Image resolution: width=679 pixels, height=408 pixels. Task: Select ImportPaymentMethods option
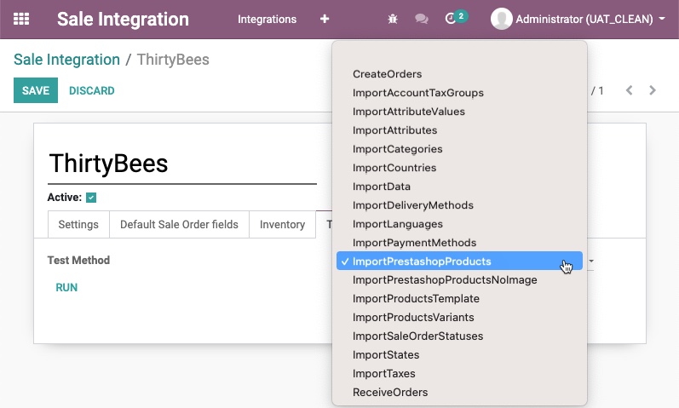pos(459,243)
